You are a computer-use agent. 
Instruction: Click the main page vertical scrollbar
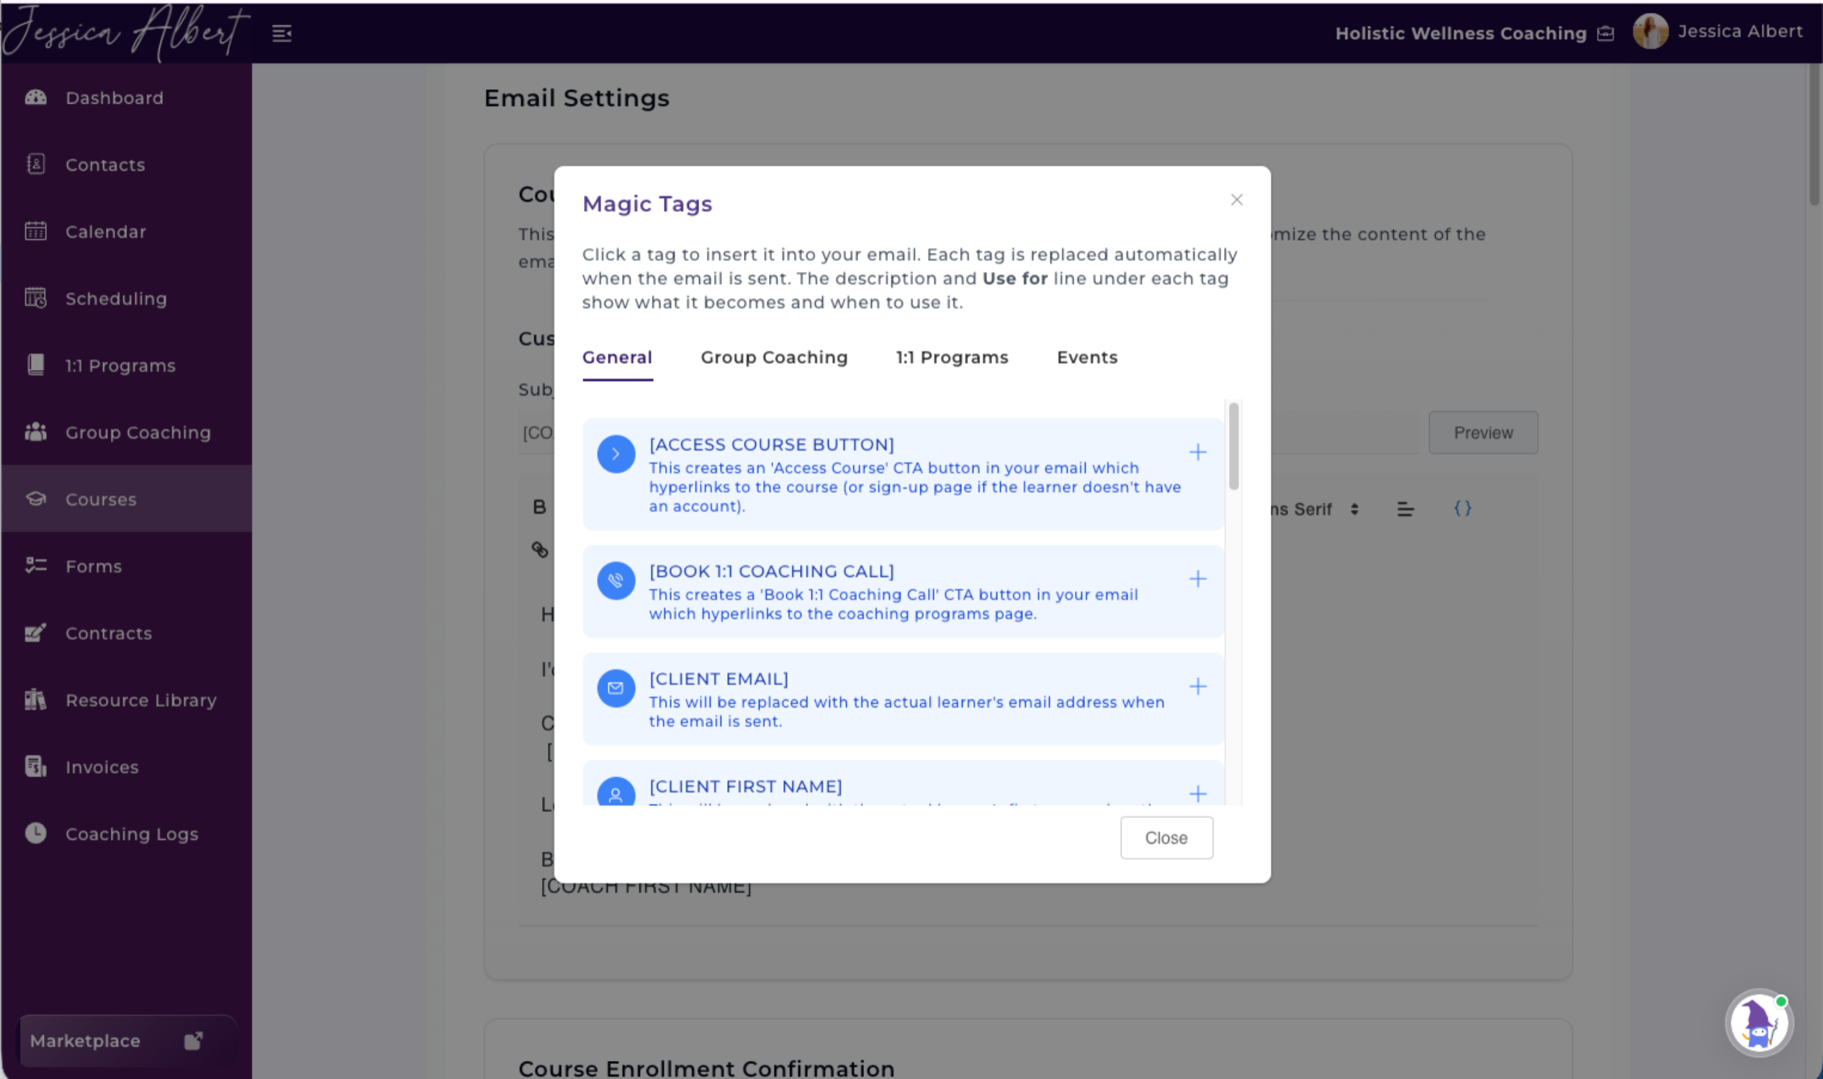pyautogui.click(x=1815, y=135)
